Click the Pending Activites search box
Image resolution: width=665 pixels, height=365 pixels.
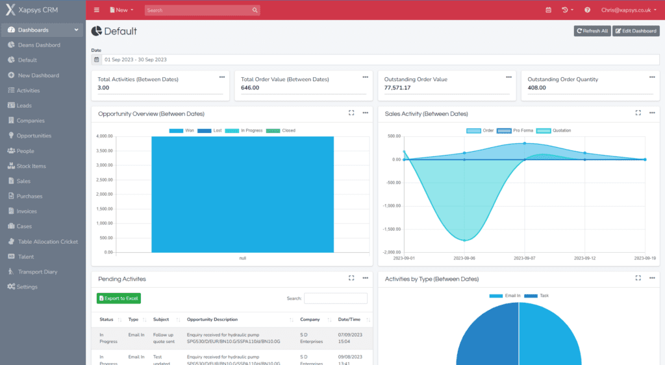pos(336,298)
